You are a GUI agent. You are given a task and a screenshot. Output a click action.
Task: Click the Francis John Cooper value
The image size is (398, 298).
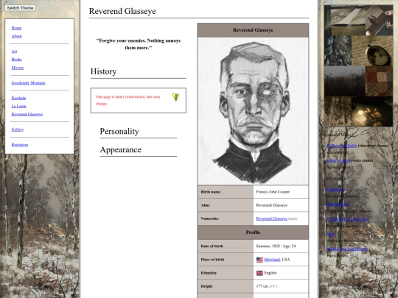tap(273, 192)
